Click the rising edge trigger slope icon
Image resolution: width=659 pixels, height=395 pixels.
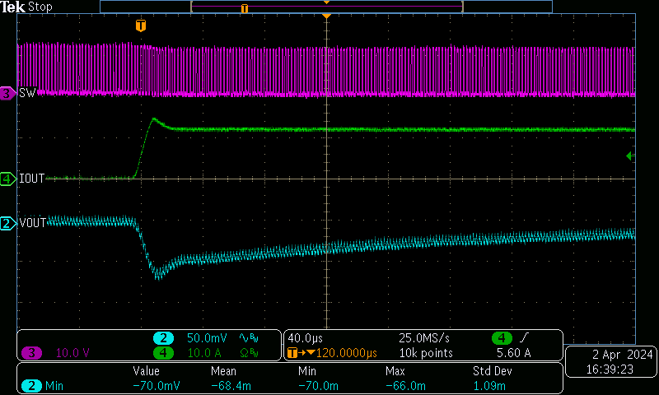tap(526, 338)
